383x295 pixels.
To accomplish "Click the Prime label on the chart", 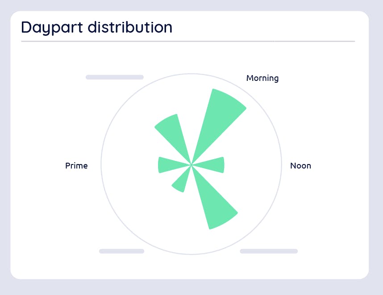I will (76, 166).
